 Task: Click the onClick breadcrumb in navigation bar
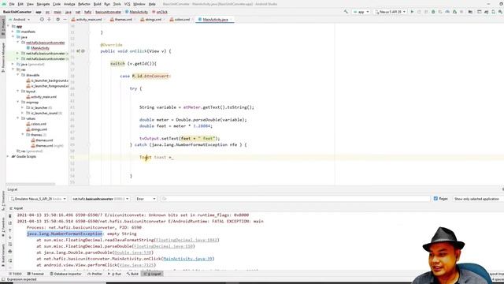click(x=160, y=12)
